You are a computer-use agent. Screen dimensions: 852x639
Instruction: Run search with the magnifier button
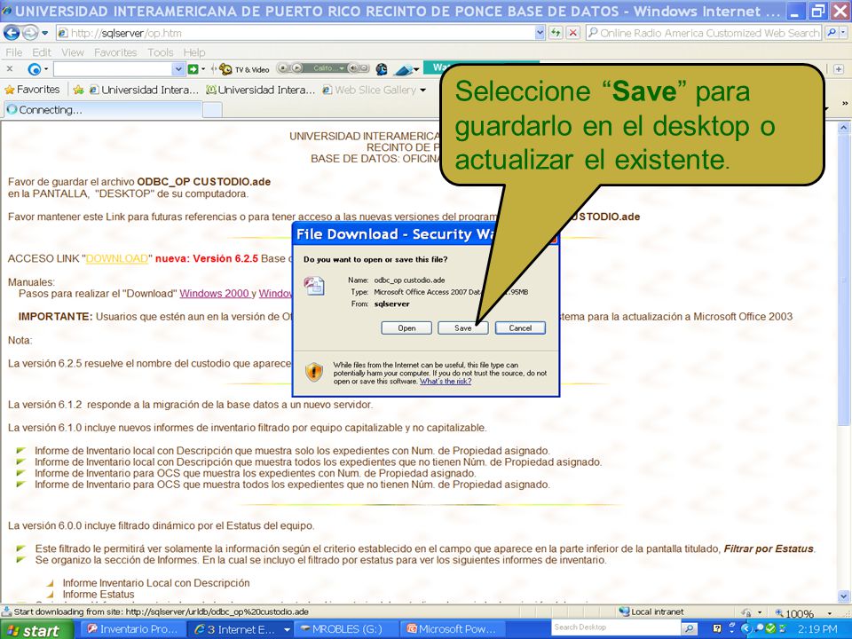click(832, 33)
